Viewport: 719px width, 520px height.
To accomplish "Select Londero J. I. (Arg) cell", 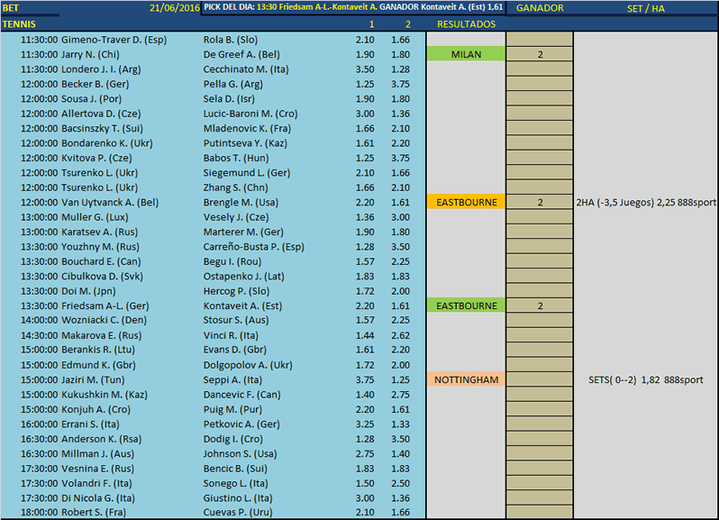I will pyautogui.click(x=101, y=69).
